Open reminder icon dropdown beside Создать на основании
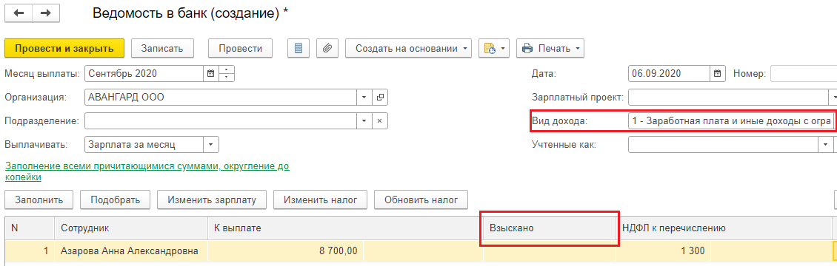The image size is (837, 266). tap(494, 48)
